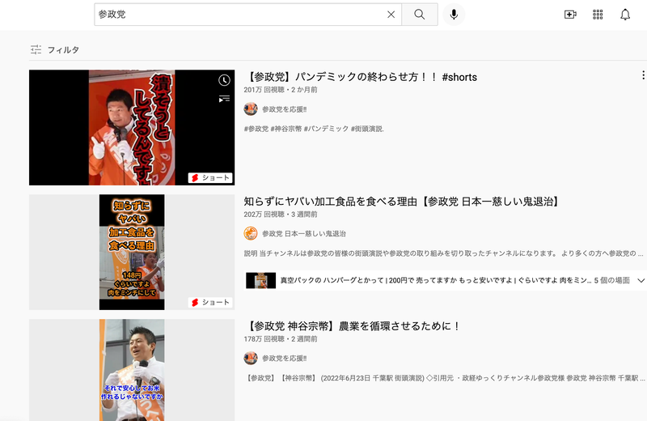The height and width of the screenshot is (421, 647).
Task: Add pandemic short to Watch Later
Action: [224, 80]
